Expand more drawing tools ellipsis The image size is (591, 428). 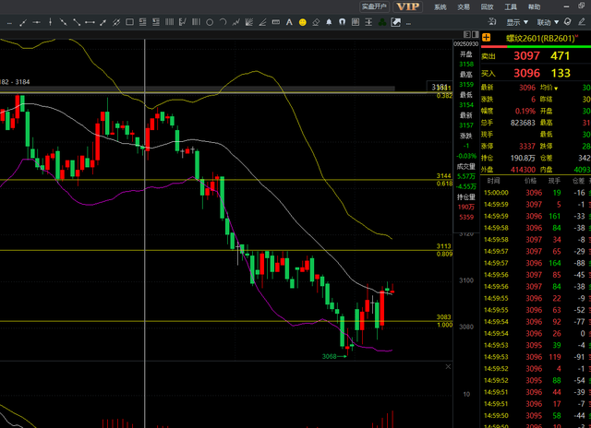(x=408, y=24)
